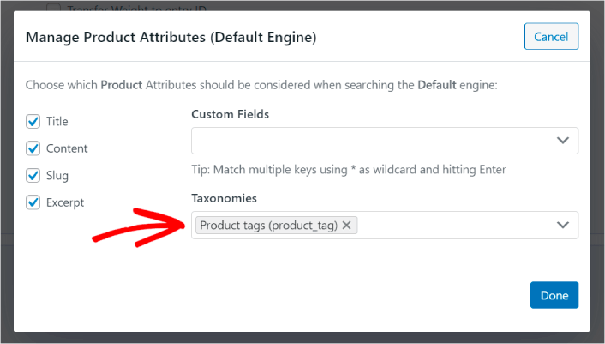Remove the Product tags taxonomy chip

pyautogui.click(x=346, y=225)
